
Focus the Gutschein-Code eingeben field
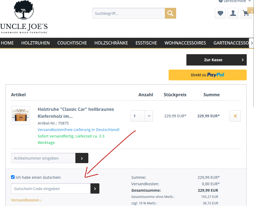51,188
